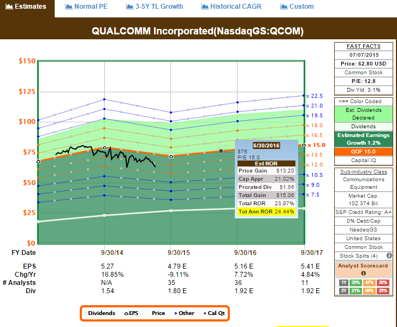Click the Stock Splits (4) text
397x327 pixels.
pos(359,255)
